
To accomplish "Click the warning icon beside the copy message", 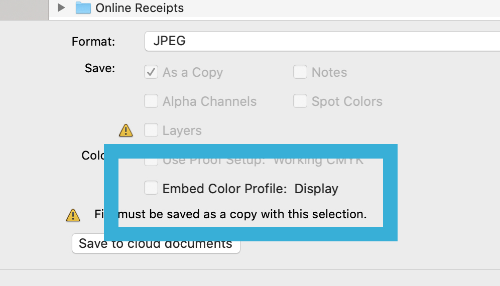I will [x=73, y=215].
